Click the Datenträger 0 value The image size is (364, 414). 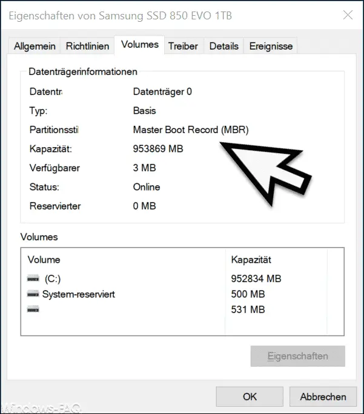click(162, 92)
